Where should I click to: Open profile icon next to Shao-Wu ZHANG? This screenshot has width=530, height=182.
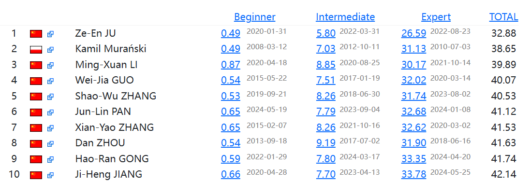click(50, 97)
